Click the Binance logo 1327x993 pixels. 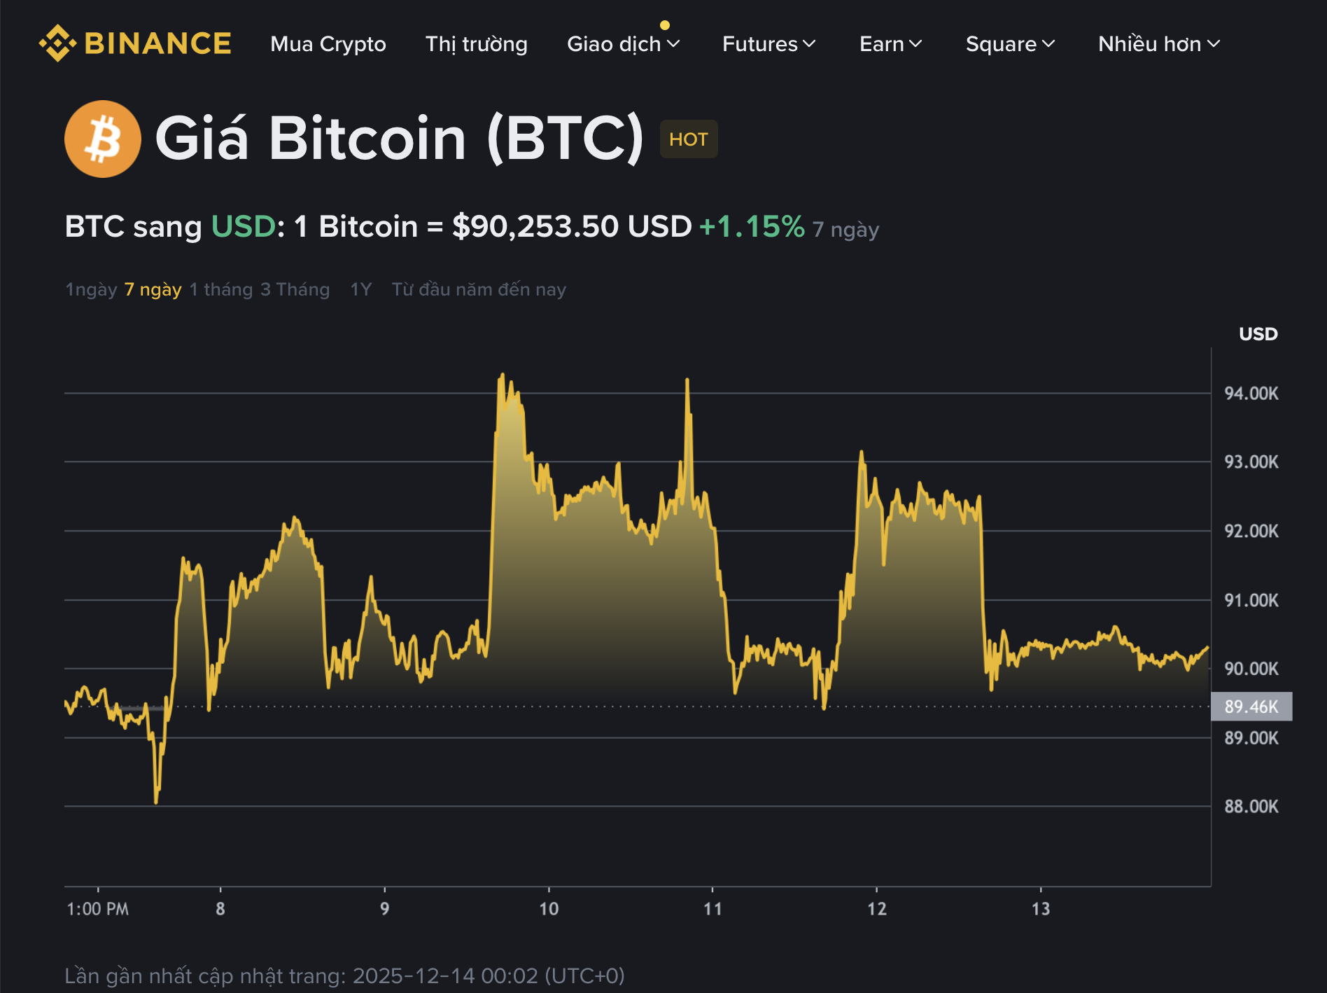click(136, 43)
